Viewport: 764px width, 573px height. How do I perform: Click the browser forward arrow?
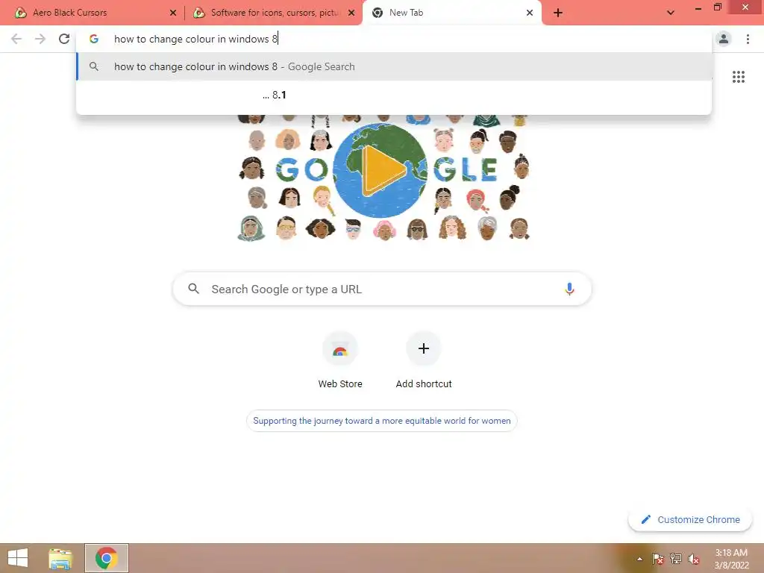pyautogui.click(x=40, y=39)
